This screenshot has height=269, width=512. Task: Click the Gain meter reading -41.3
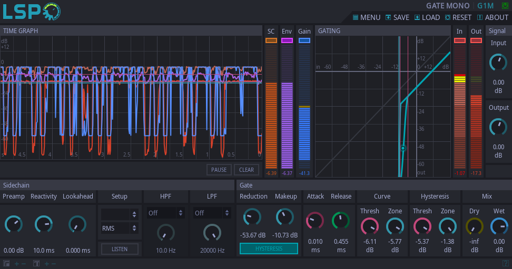[304, 173]
